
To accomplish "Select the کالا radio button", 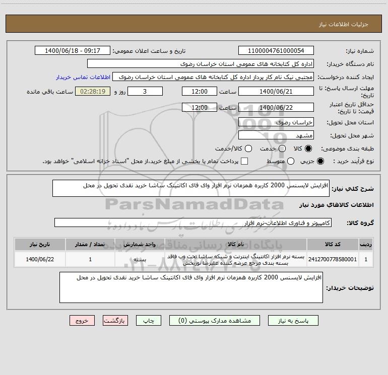I will 308,148.
